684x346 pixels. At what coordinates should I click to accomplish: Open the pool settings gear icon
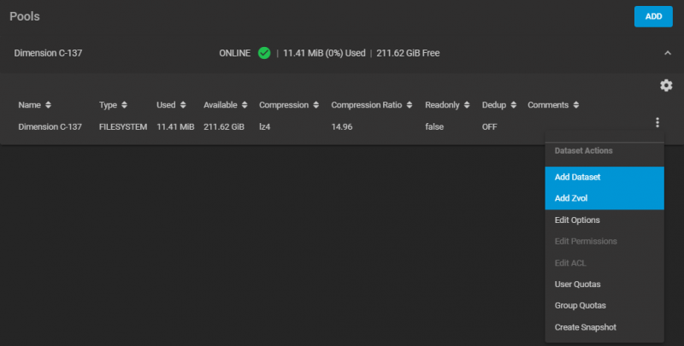point(666,85)
